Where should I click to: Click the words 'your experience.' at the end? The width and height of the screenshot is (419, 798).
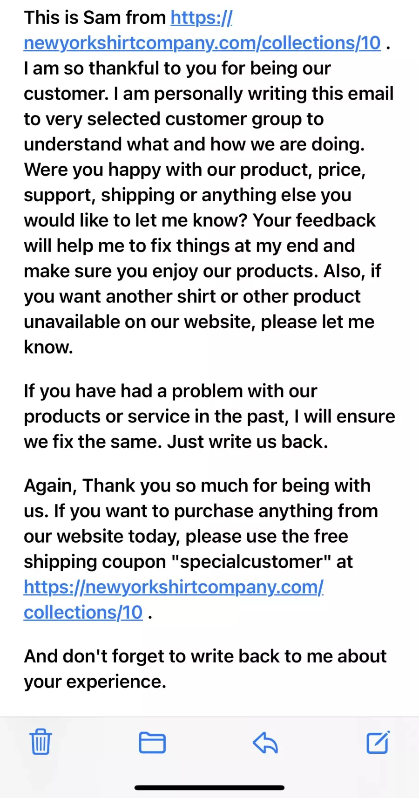(95, 682)
